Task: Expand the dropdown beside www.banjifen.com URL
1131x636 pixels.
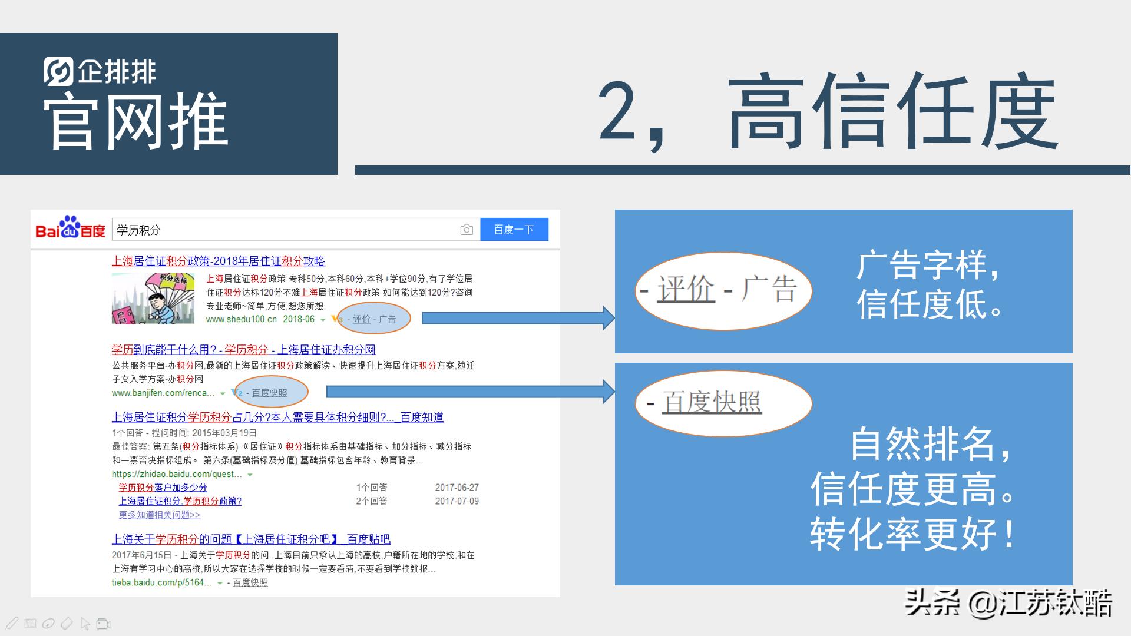Action: coord(222,393)
